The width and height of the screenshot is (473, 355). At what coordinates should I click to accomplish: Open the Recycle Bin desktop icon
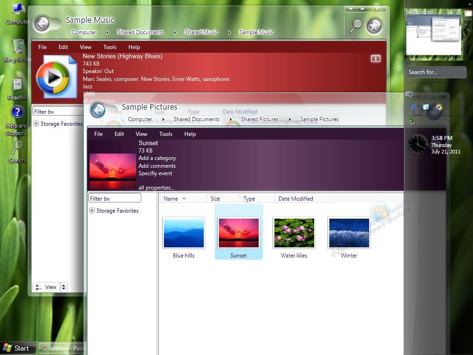point(18,51)
